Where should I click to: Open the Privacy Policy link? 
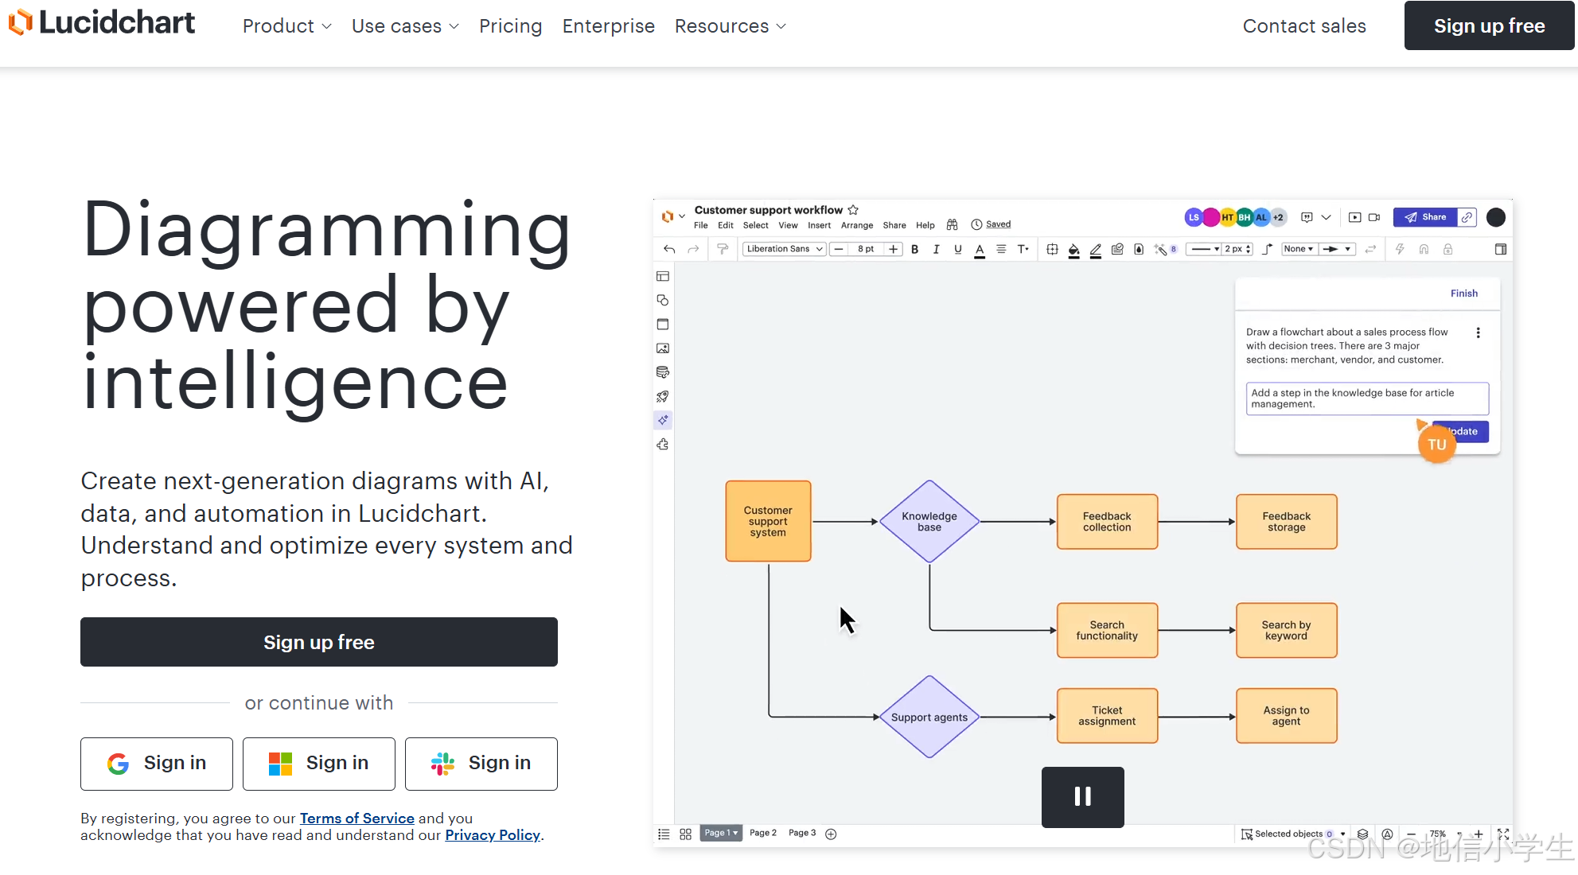point(492,834)
